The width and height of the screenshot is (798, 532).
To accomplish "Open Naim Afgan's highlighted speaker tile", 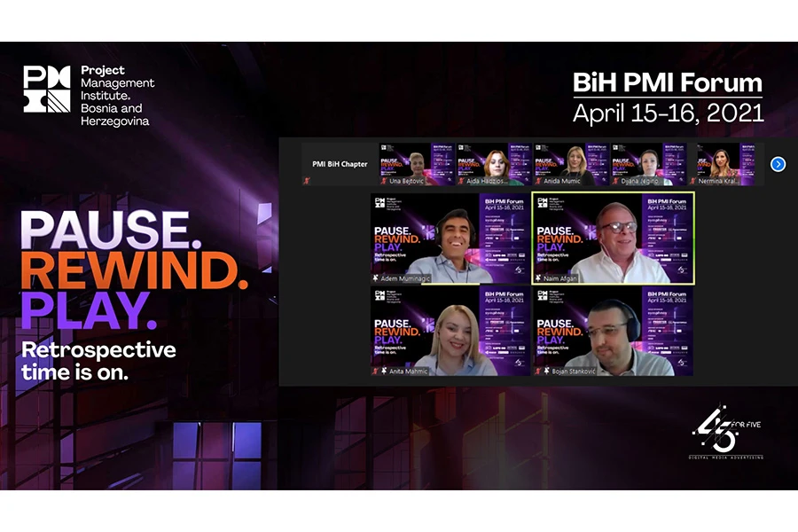I will (x=614, y=239).
